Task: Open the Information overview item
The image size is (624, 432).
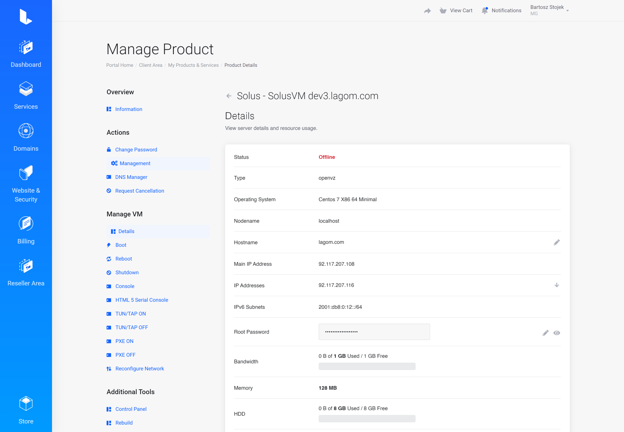Action: point(129,109)
